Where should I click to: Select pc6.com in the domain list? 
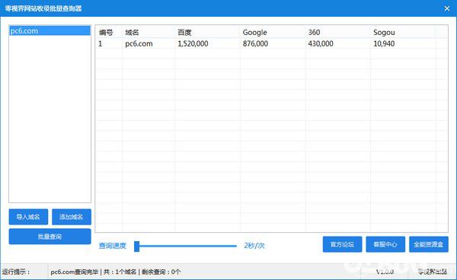coord(50,31)
